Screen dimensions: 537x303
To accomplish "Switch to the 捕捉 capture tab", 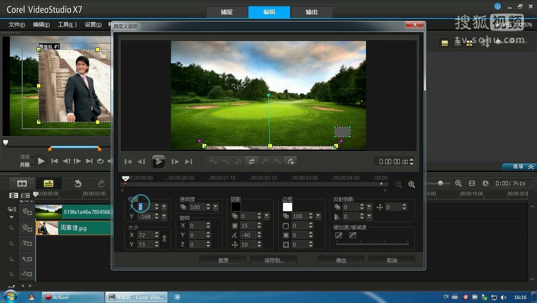I will tap(227, 12).
